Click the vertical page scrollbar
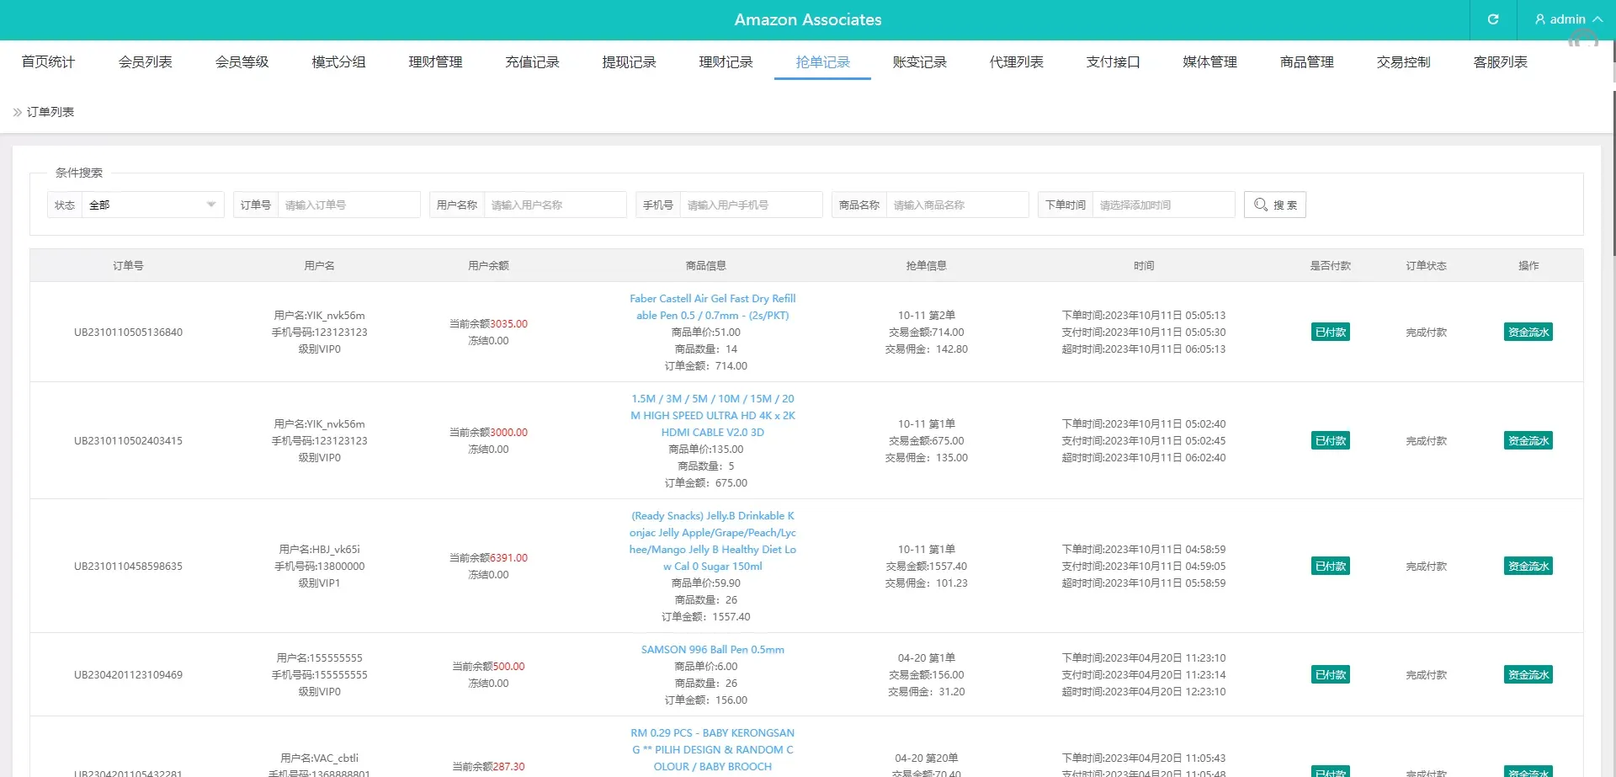 click(1613, 168)
